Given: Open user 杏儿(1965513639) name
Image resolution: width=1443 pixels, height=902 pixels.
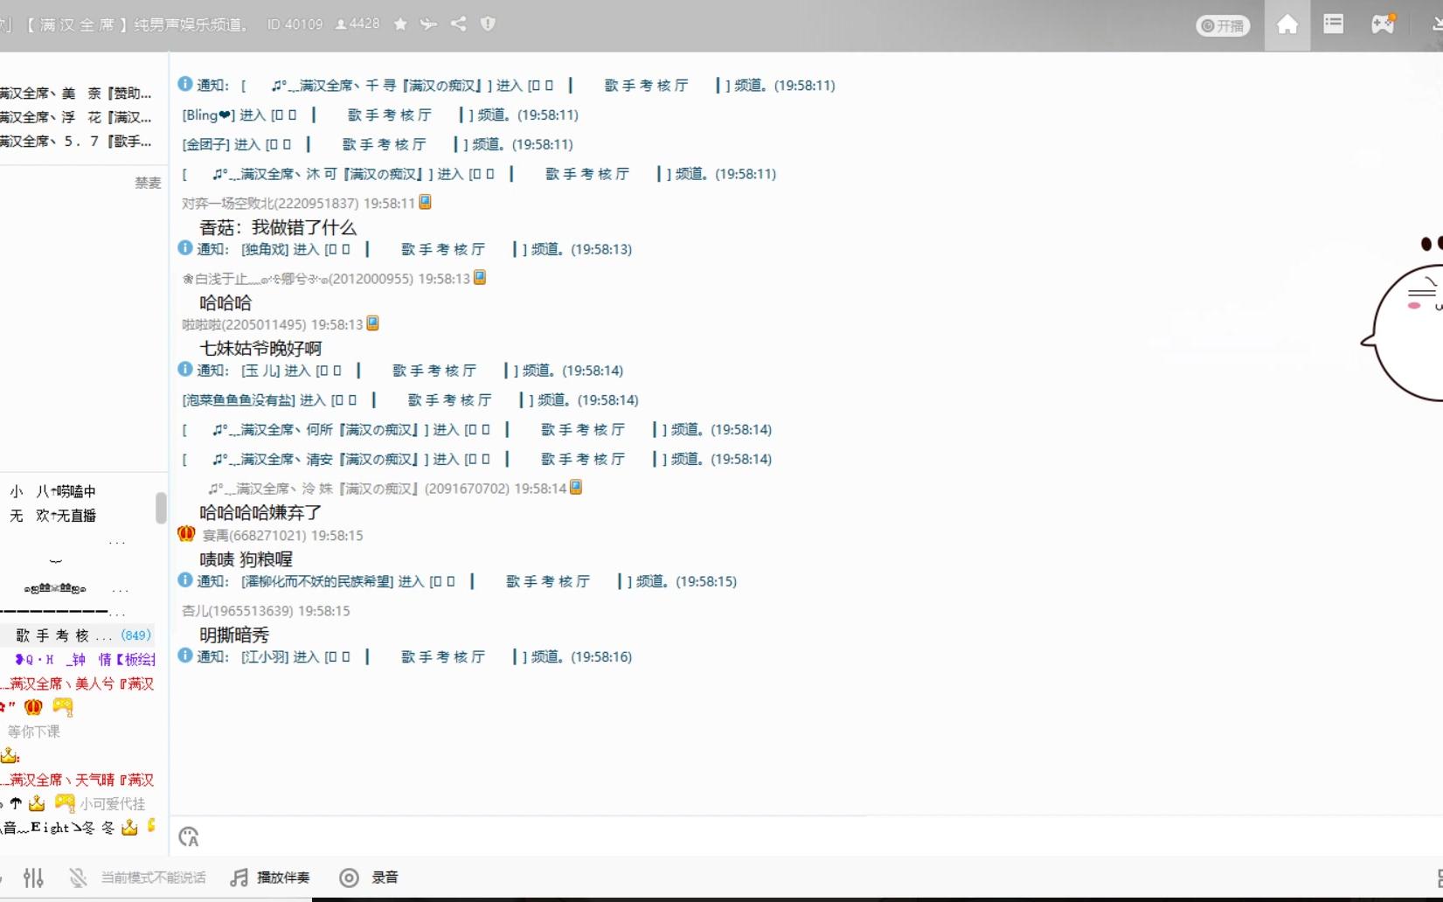Looking at the screenshot, I should [x=266, y=611].
